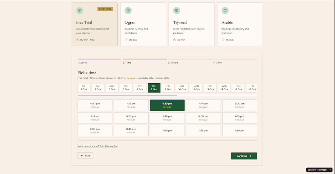Pick the highlighted 4:30 pm slot

click(167, 105)
